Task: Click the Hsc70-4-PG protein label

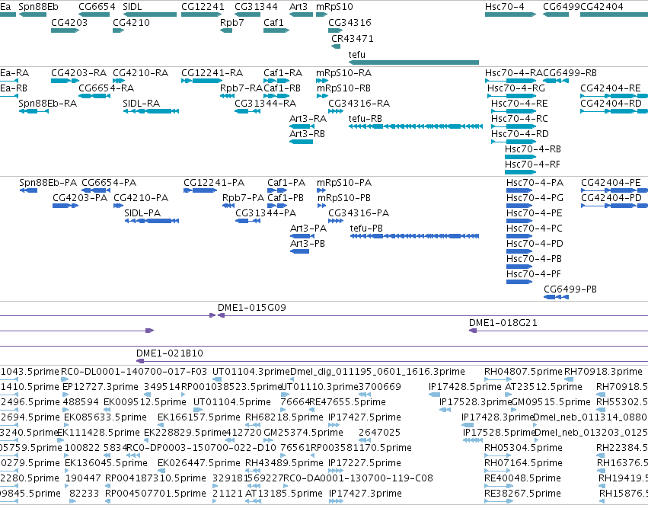Action: pos(535,198)
